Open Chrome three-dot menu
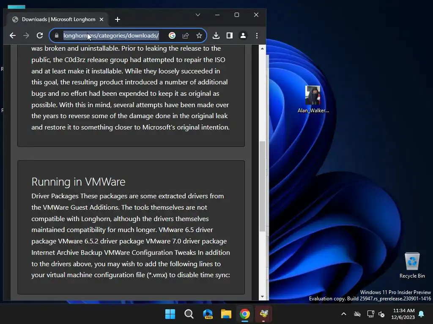 coord(257,35)
